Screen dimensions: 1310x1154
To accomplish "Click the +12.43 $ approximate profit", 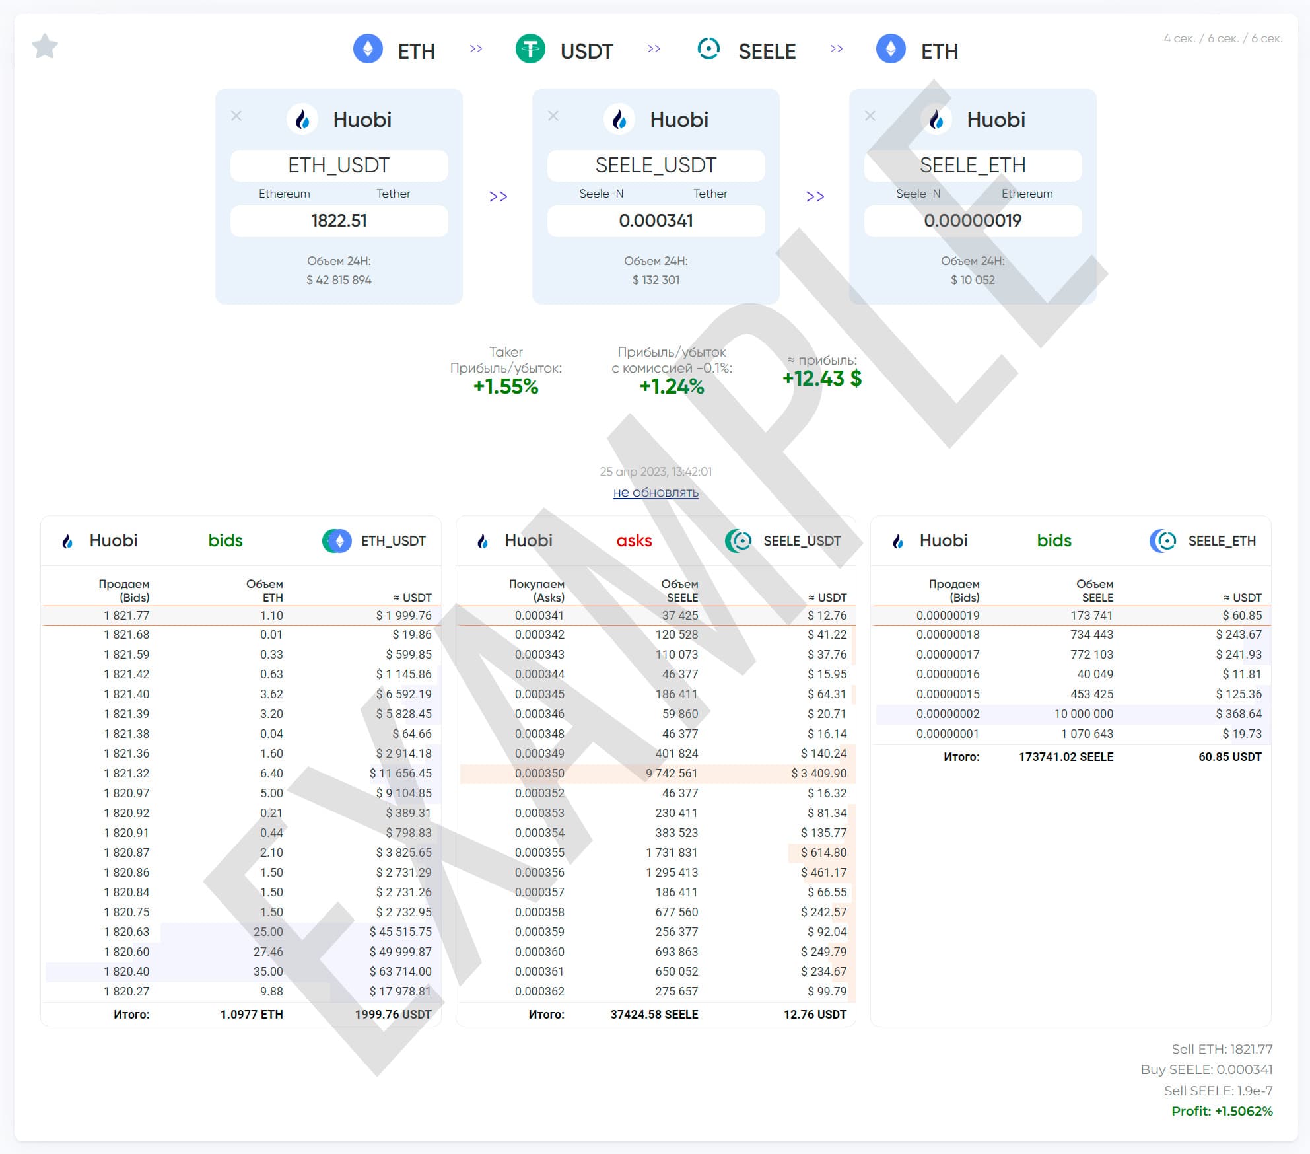I will (822, 379).
